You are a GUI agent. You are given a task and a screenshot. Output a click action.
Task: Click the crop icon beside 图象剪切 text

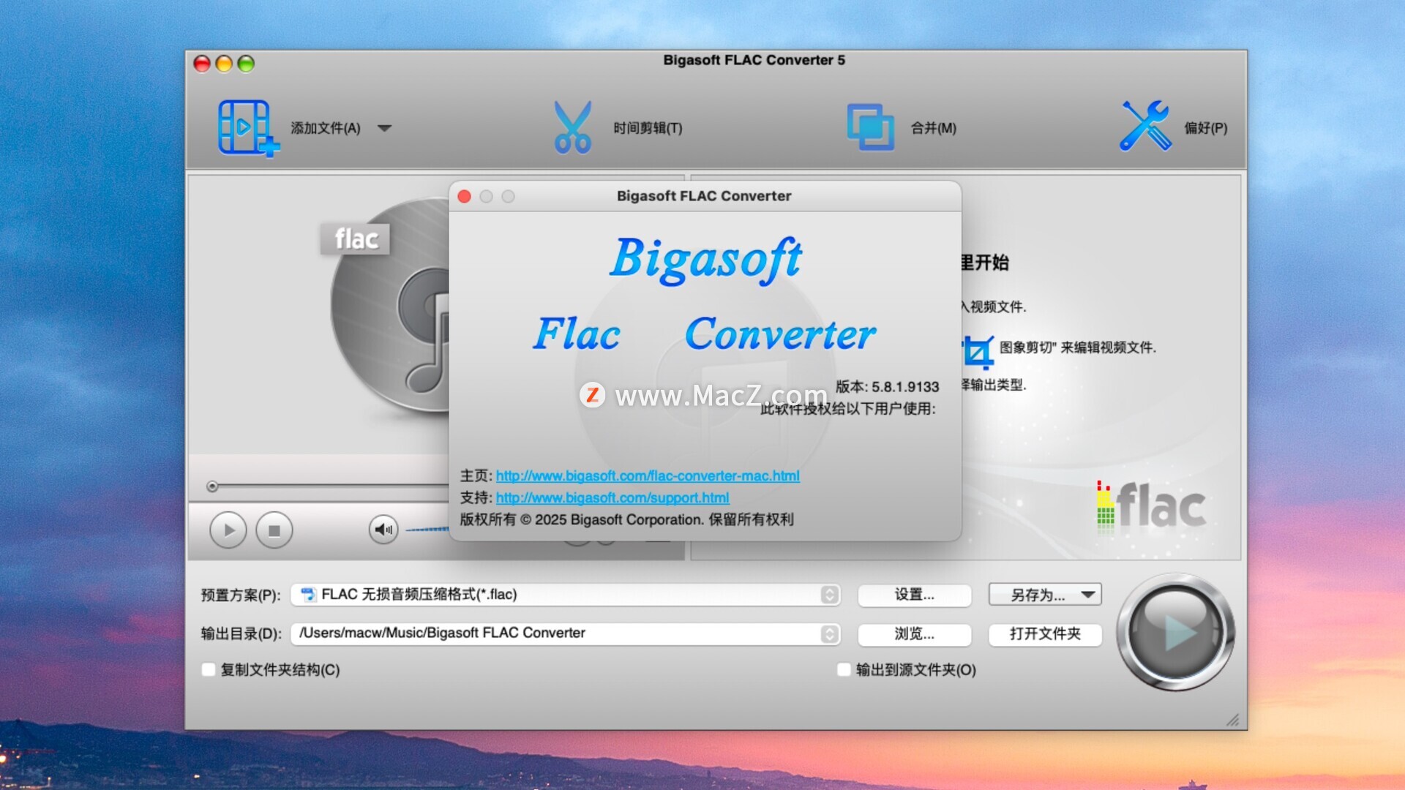[x=978, y=353]
